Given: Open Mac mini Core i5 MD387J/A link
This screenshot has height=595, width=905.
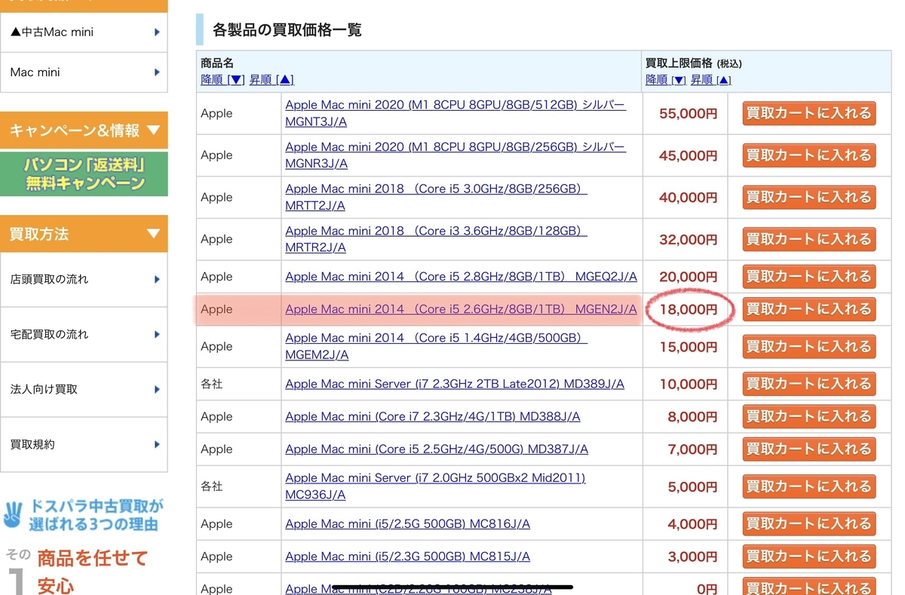Looking at the screenshot, I should tap(437, 449).
